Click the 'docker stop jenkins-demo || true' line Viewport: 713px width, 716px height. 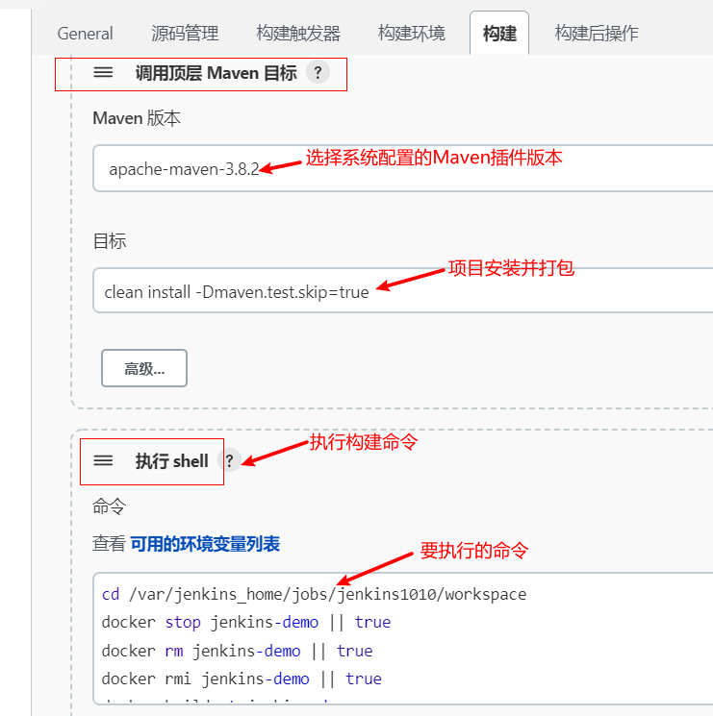(246, 622)
